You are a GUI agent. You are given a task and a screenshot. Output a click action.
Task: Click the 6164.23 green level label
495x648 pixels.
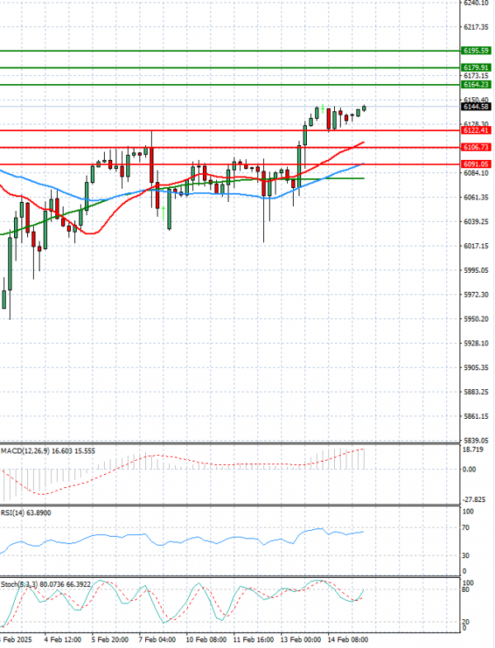coord(476,84)
